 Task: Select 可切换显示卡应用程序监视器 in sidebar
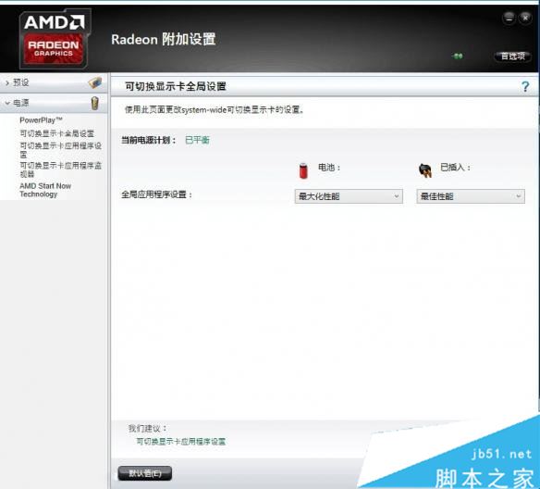[x=61, y=169]
